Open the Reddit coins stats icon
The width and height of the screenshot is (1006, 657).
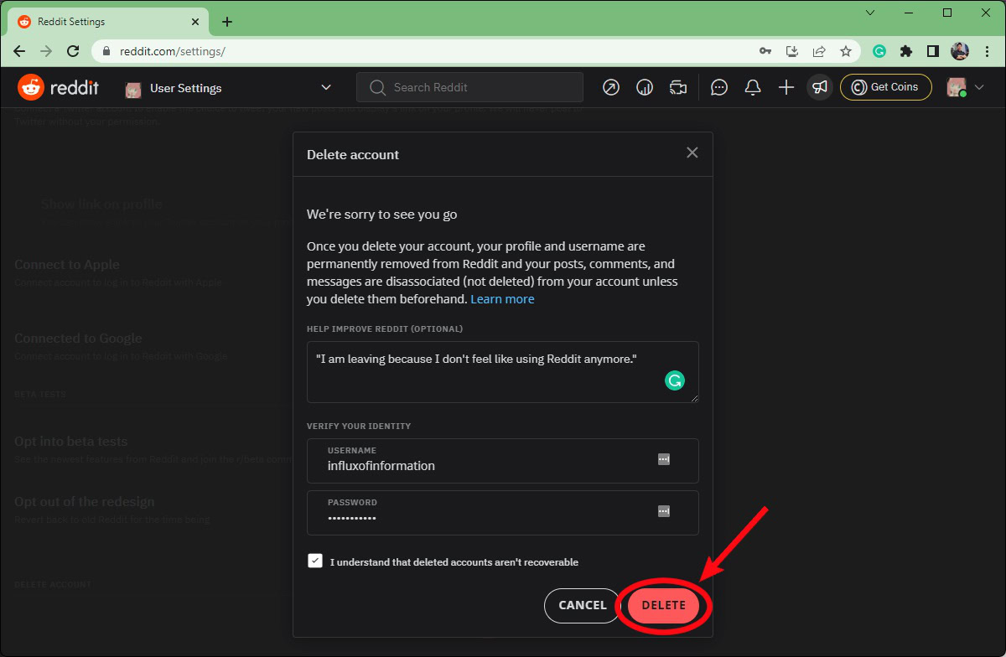point(645,87)
